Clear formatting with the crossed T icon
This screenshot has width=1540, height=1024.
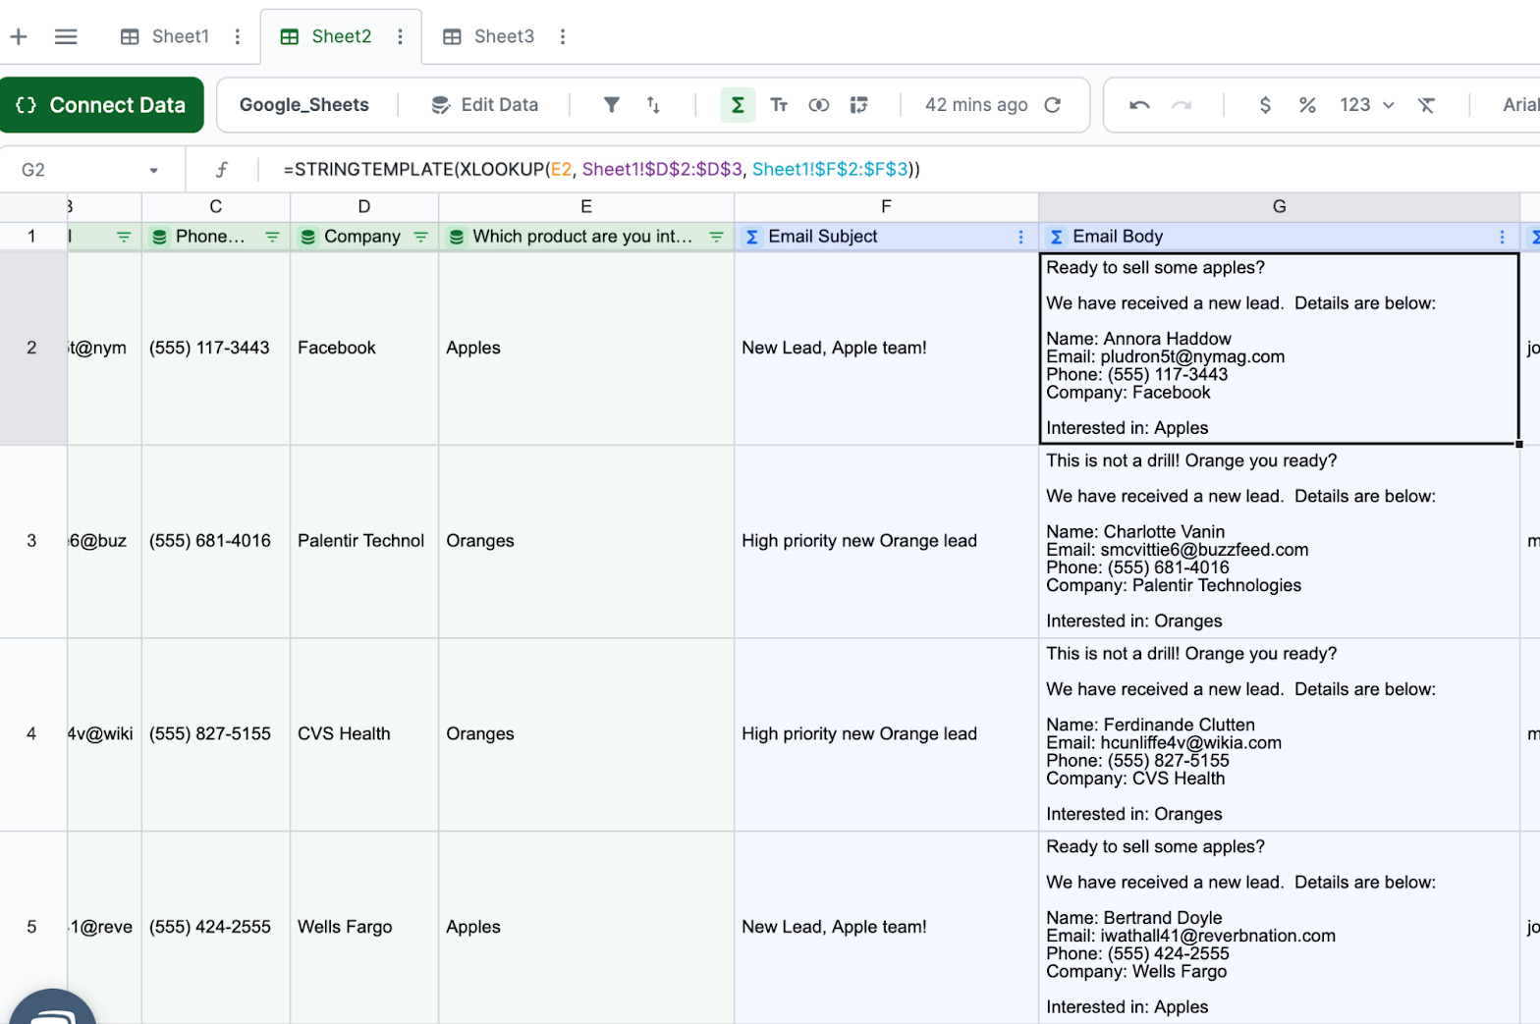pyautogui.click(x=1426, y=105)
